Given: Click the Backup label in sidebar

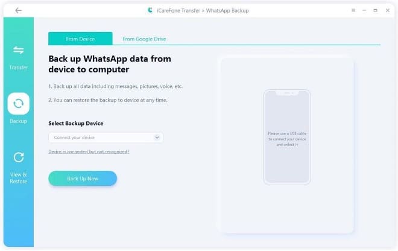Looking at the screenshot, I should coord(19,121).
